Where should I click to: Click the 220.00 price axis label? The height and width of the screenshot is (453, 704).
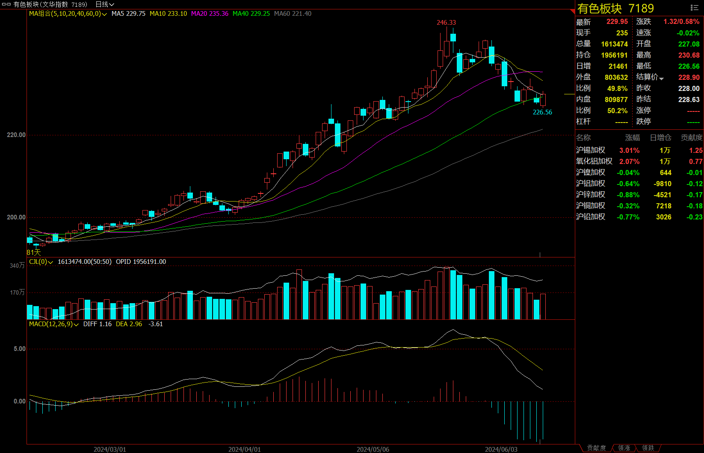coord(16,135)
